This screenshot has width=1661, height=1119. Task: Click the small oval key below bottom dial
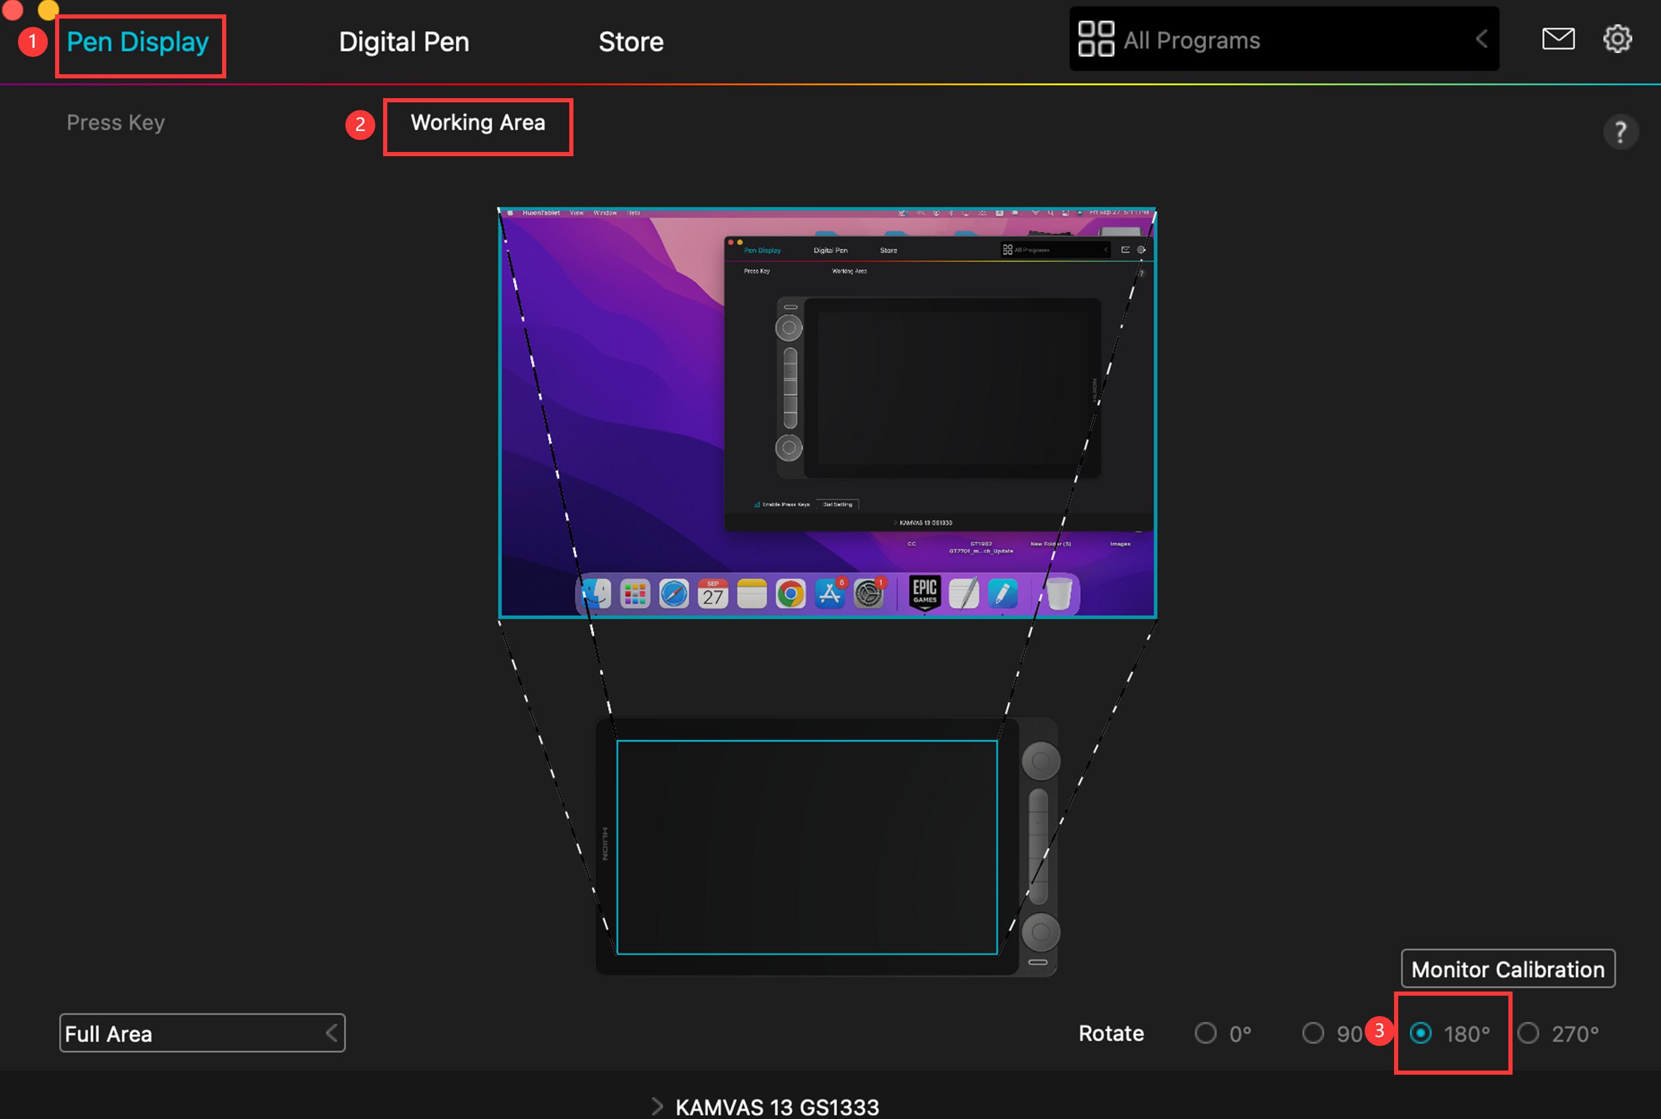click(1038, 963)
